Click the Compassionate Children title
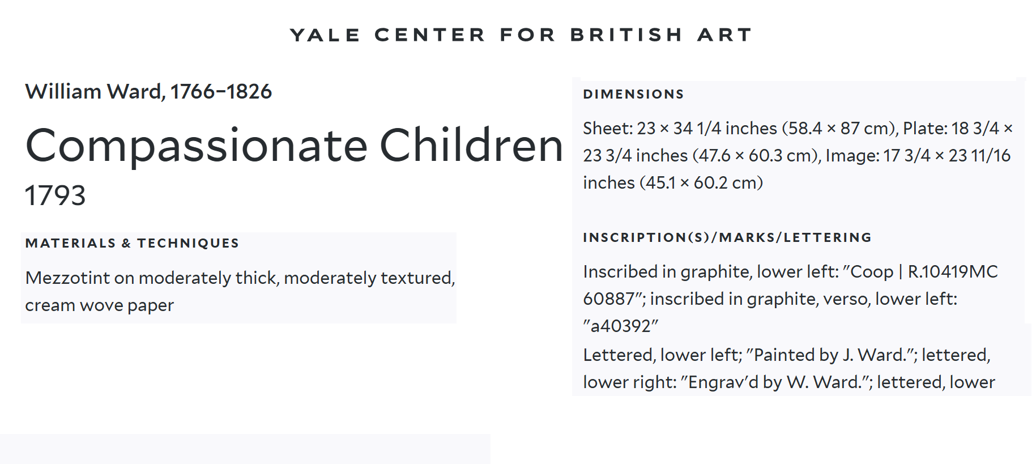 click(294, 146)
